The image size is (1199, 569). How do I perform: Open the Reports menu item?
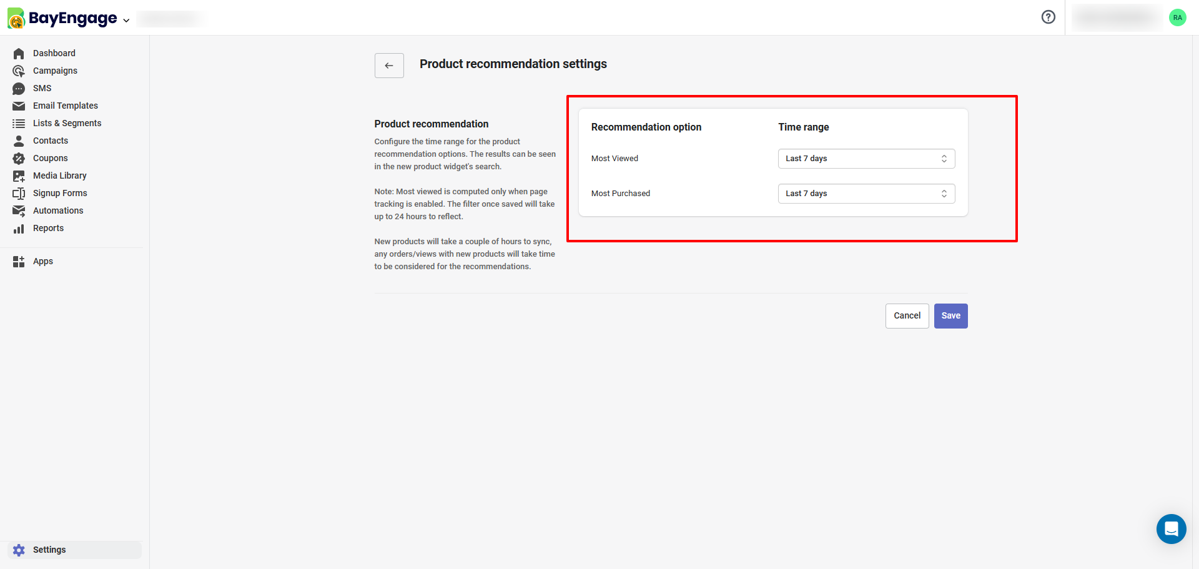click(48, 228)
